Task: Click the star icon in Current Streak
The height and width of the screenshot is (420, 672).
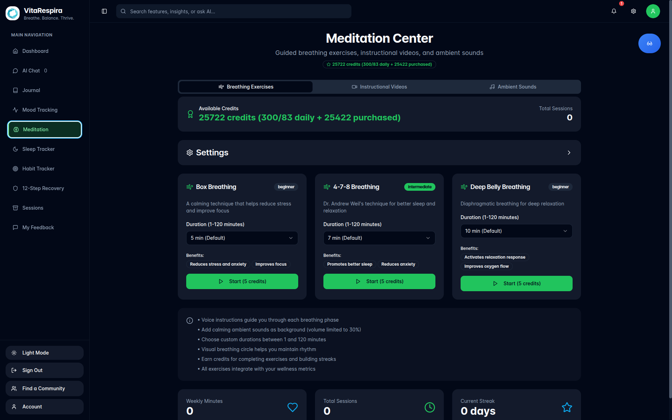Action: coord(567,407)
